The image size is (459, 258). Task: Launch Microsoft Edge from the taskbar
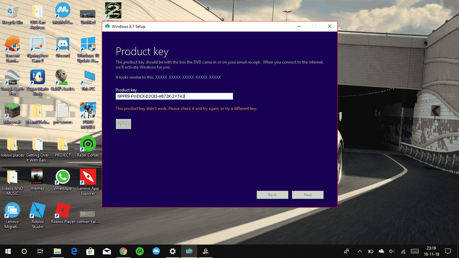[74, 251]
